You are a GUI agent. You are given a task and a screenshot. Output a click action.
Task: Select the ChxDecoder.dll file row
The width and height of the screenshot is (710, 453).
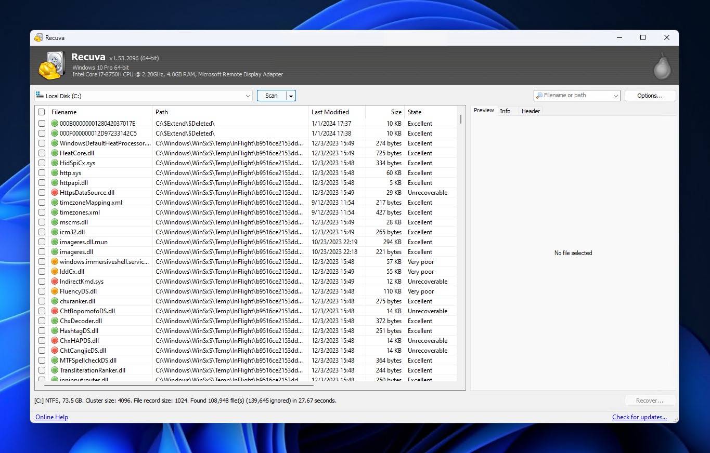pos(246,321)
